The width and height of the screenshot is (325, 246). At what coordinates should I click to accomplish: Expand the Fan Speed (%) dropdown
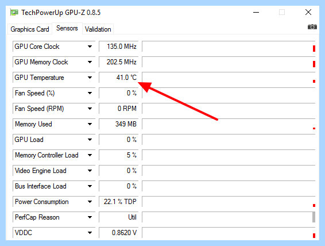(90, 93)
